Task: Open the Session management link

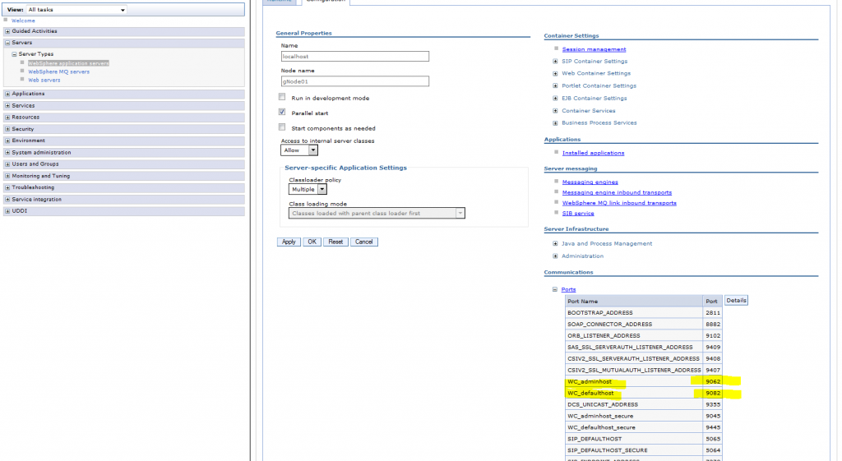Action: (594, 49)
